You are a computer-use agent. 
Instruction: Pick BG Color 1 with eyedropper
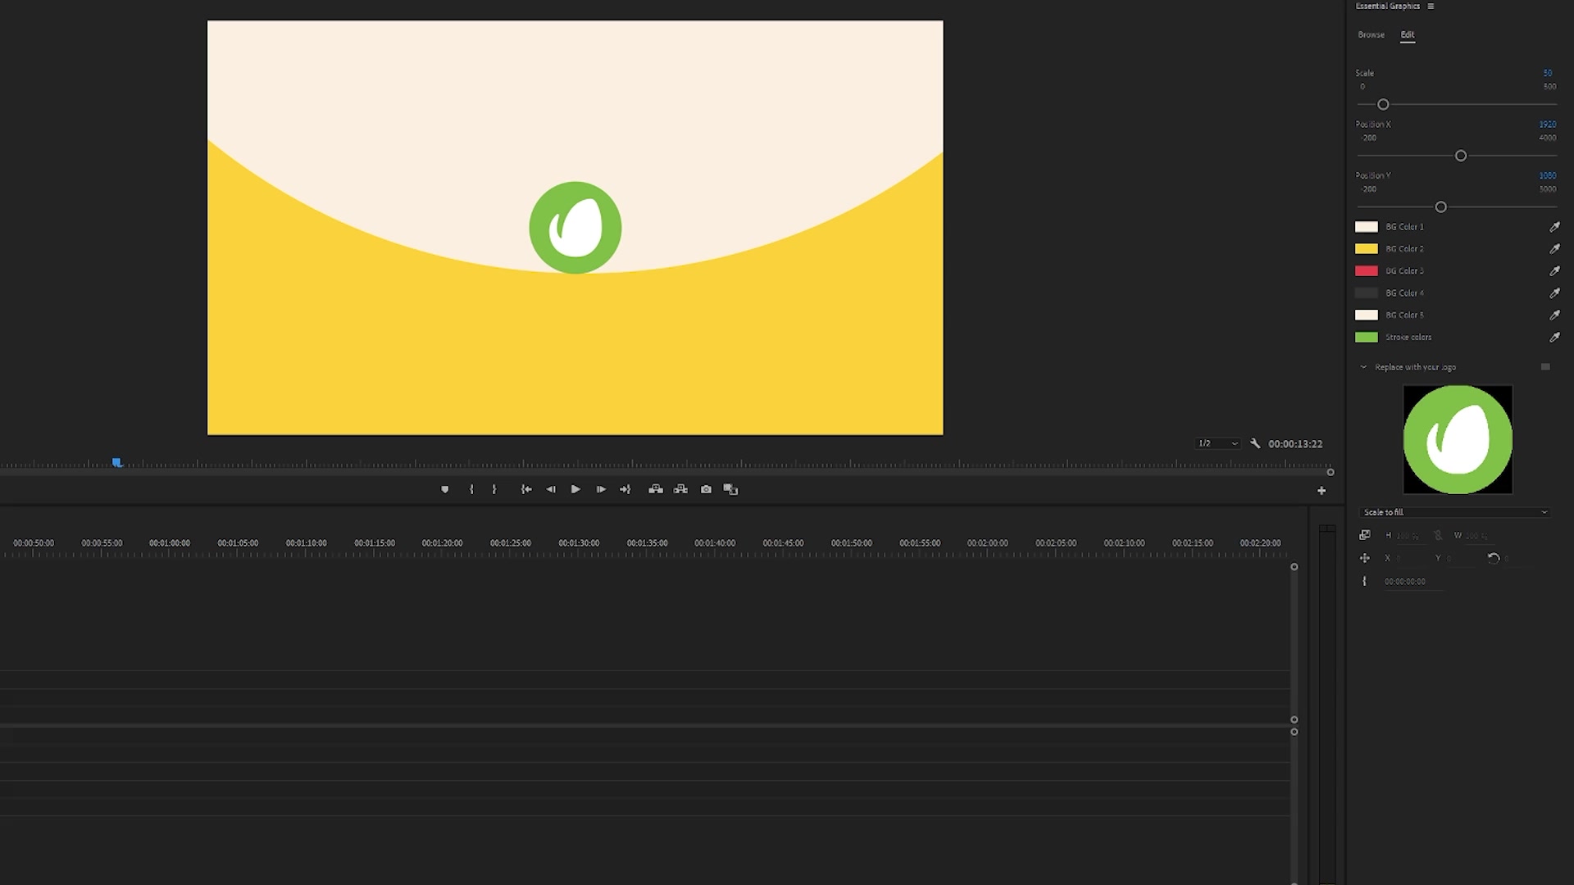[1554, 227]
